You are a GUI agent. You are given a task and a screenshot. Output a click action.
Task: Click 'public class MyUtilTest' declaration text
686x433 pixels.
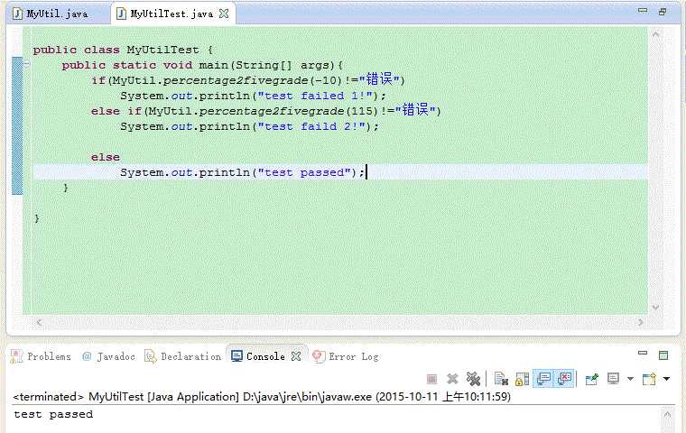pyautogui.click(x=116, y=50)
